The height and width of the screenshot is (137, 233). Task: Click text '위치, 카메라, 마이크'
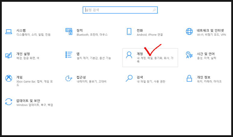209,81
